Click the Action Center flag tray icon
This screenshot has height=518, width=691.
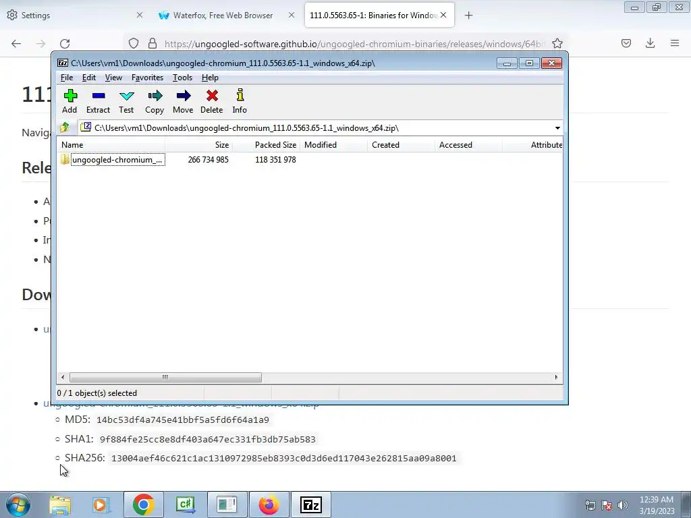[x=607, y=505]
